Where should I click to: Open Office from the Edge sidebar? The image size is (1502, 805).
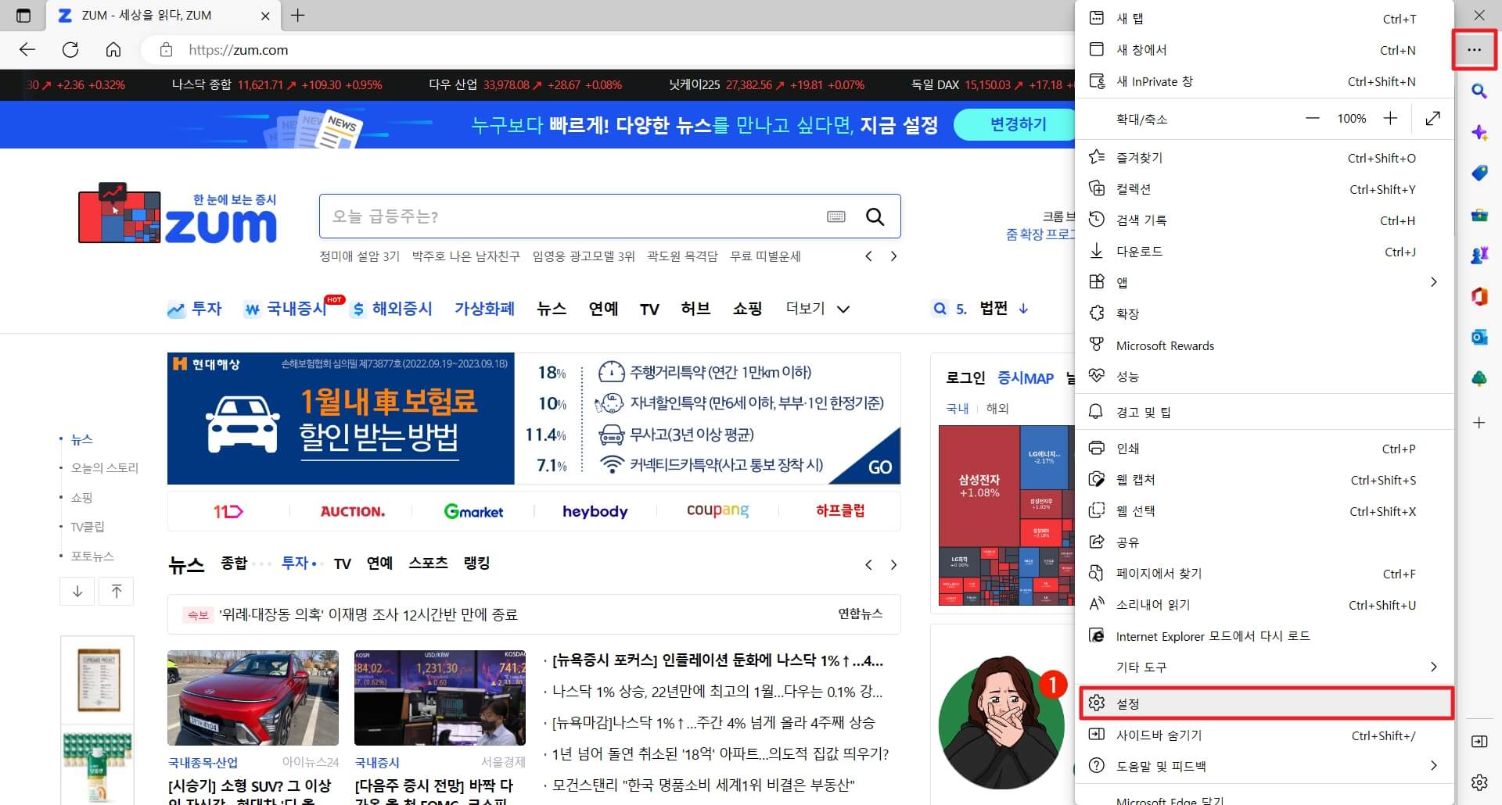tap(1479, 296)
